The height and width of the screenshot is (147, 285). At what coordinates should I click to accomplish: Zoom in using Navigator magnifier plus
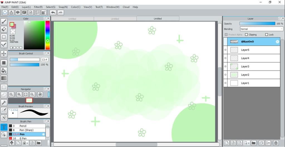click(19, 94)
